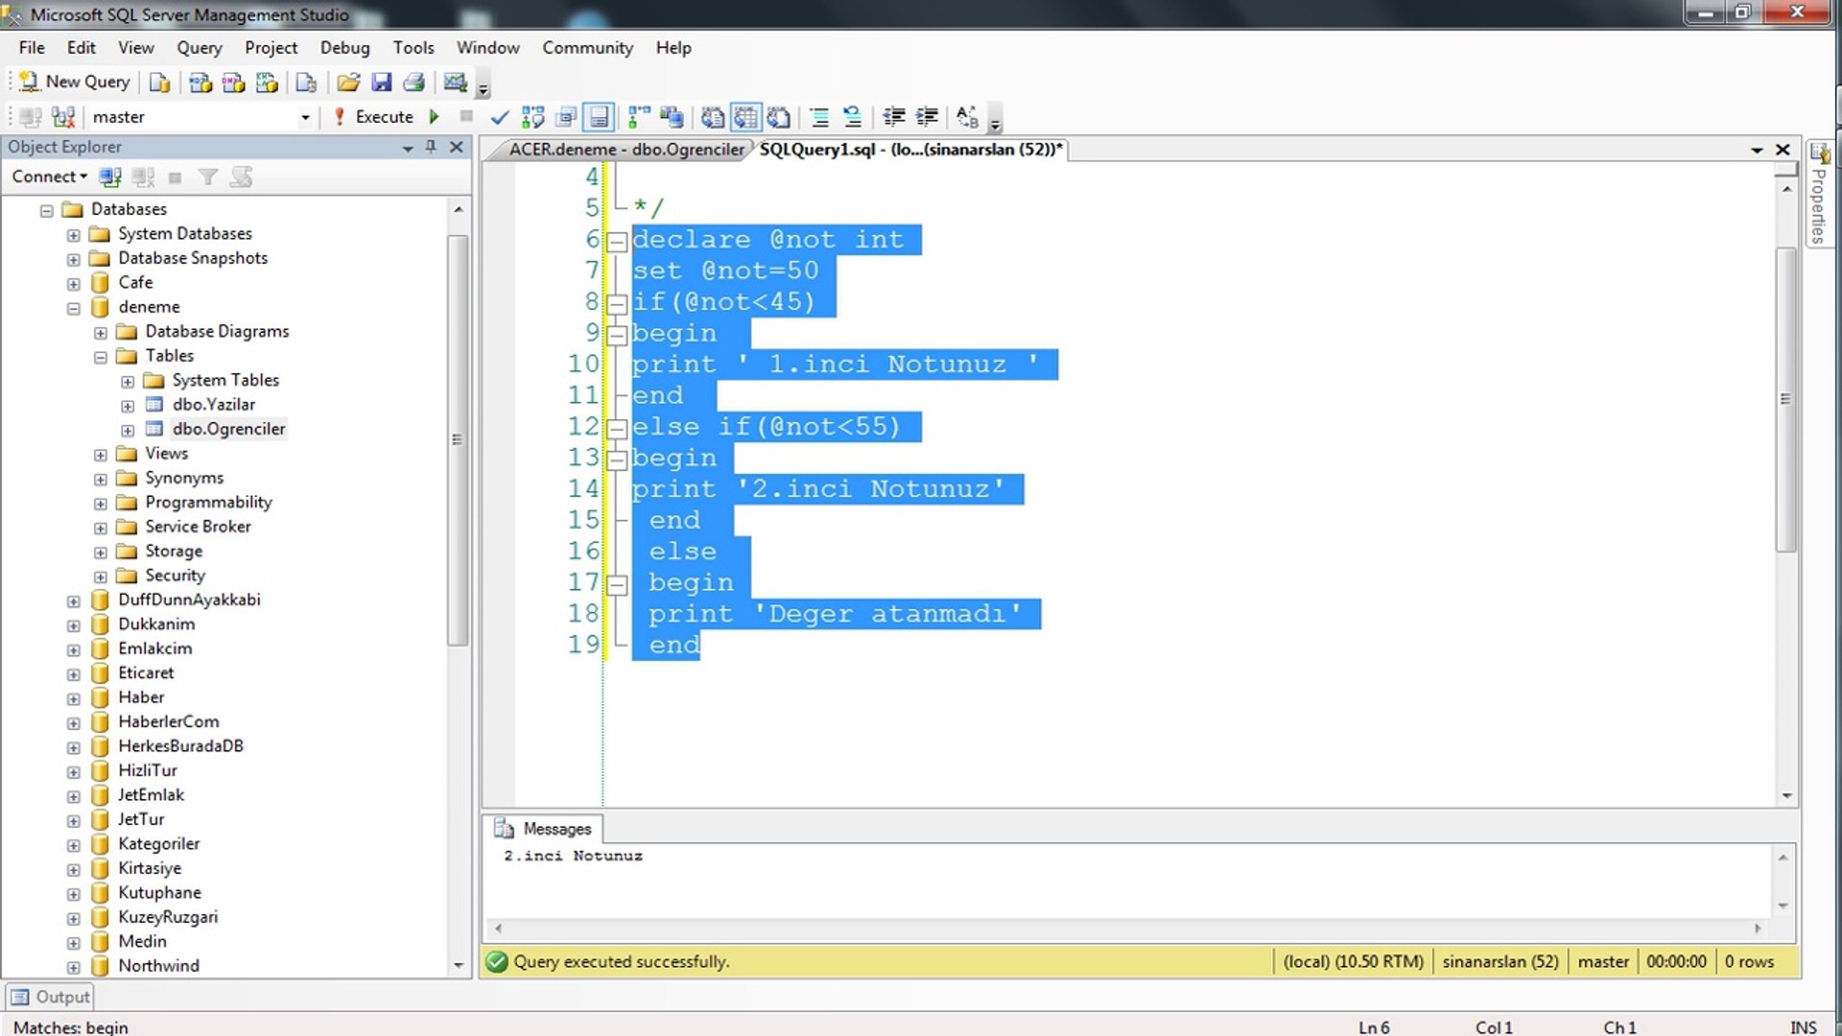Click the Save floppy disk icon
This screenshot has width=1842, height=1036.
pyautogui.click(x=382, y=82)
